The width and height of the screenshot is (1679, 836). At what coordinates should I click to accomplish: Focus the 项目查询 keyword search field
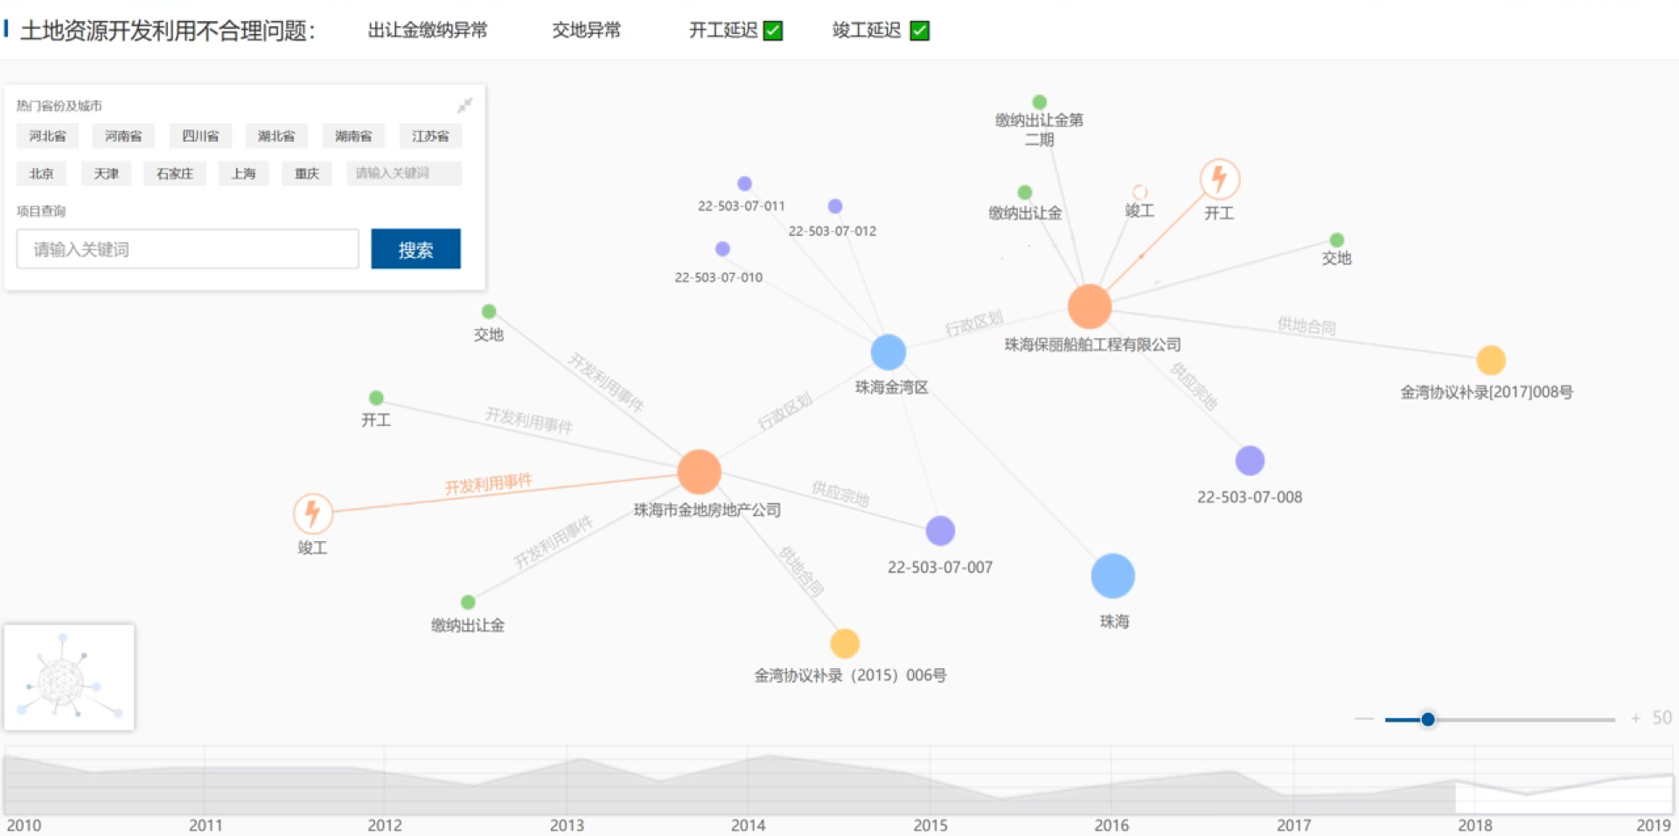point(187,249)
